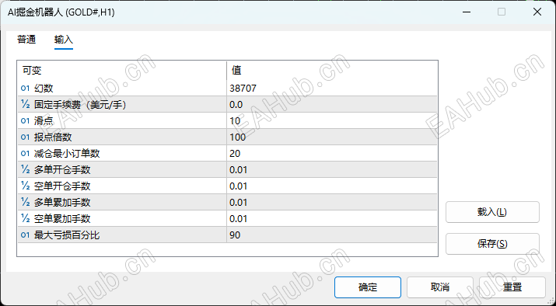This screenshot has width=556, height=306.
Task: Click the ½ icon beside 空单累加手数
Action: (25, 218)
